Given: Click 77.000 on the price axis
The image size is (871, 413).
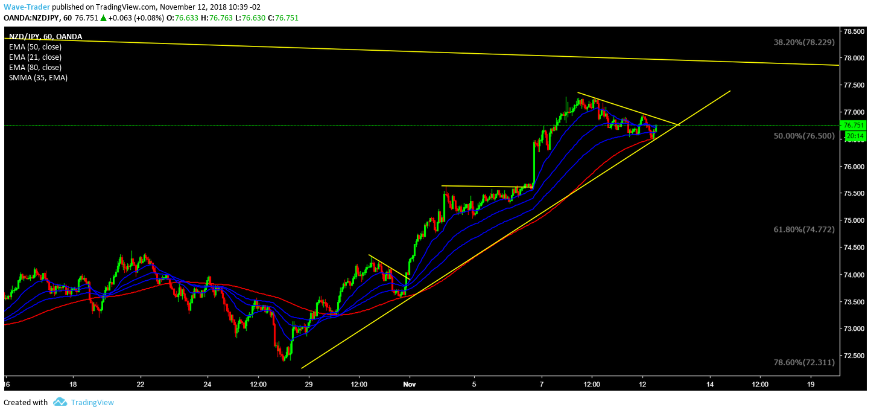Looking at the screenshot, I should (855, 112).
